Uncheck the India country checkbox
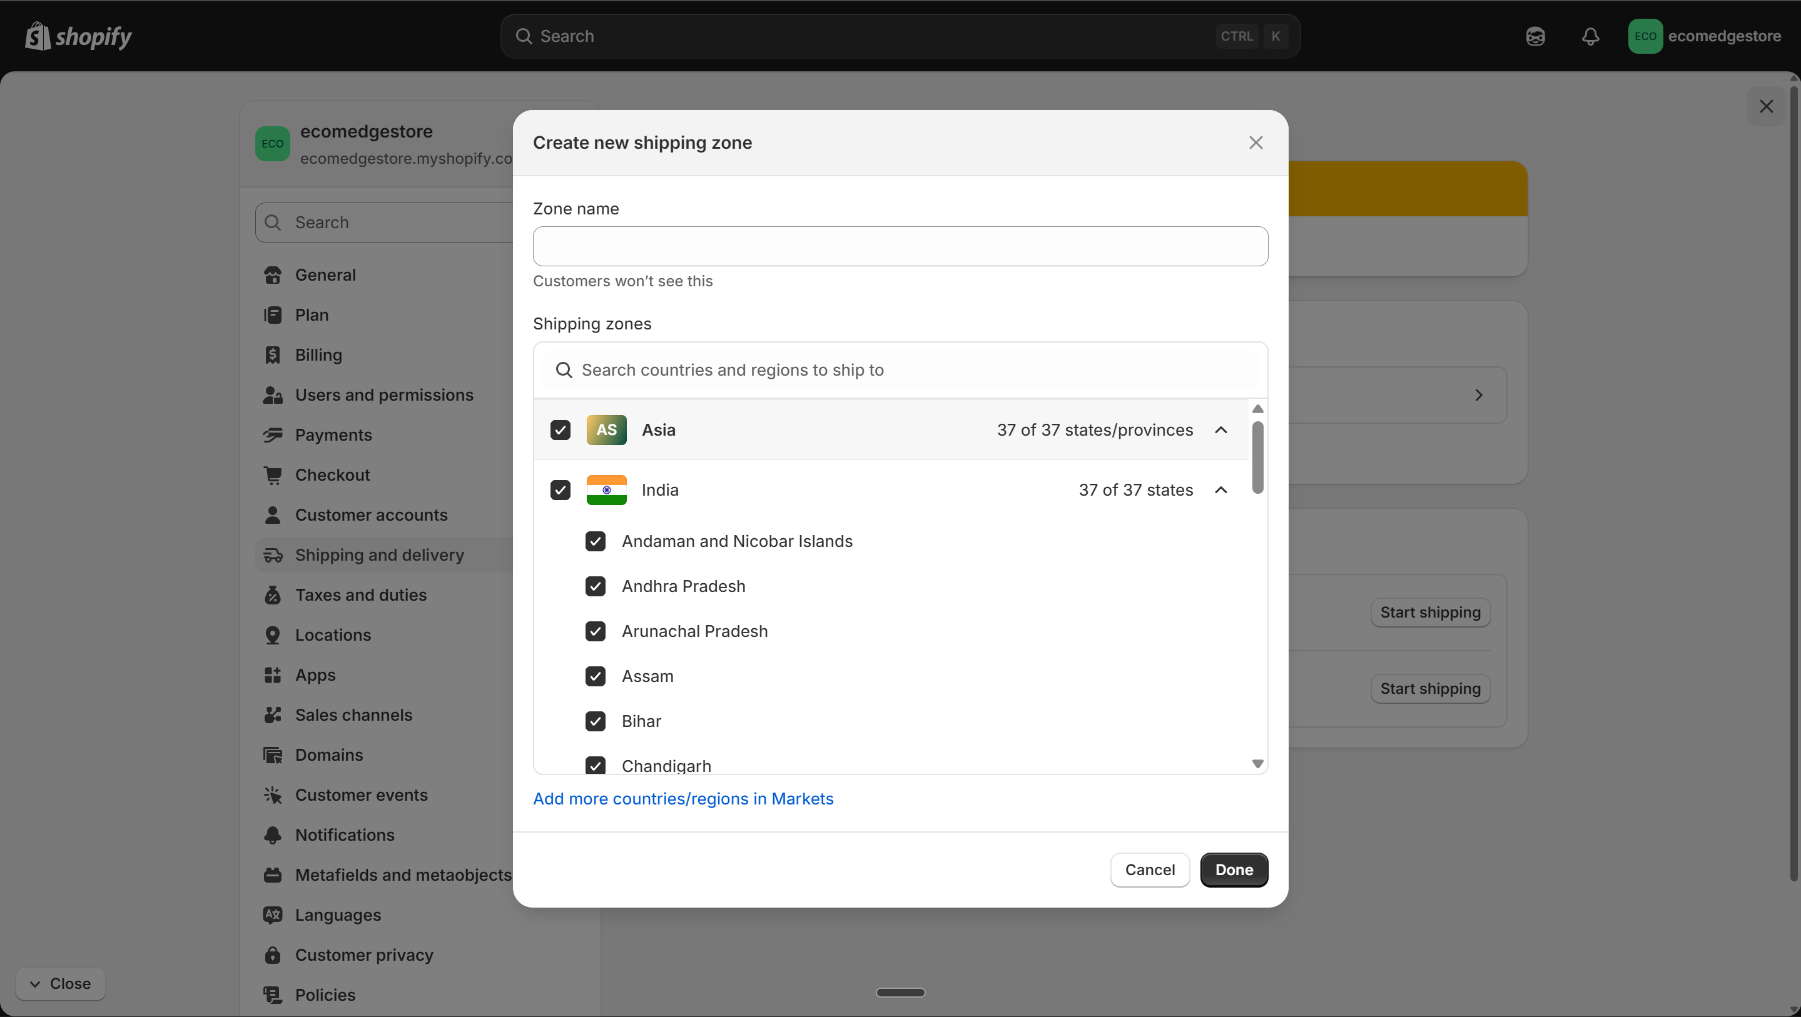The height and width of the screenshot is (1017, 1801). click(x=561, y=489)
